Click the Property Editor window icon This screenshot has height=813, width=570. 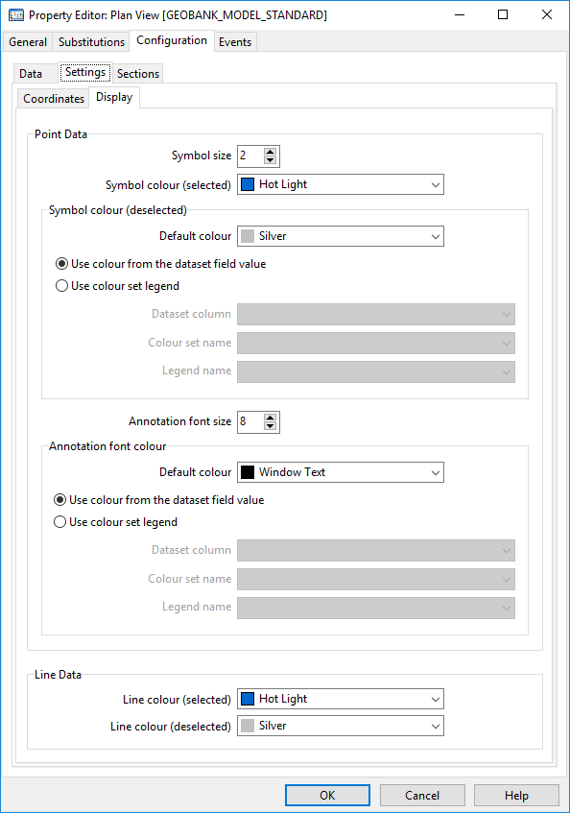(x=16, y=15)
